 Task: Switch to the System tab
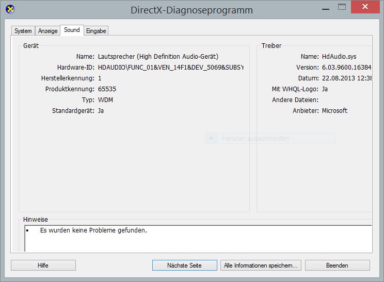point(23,31)
